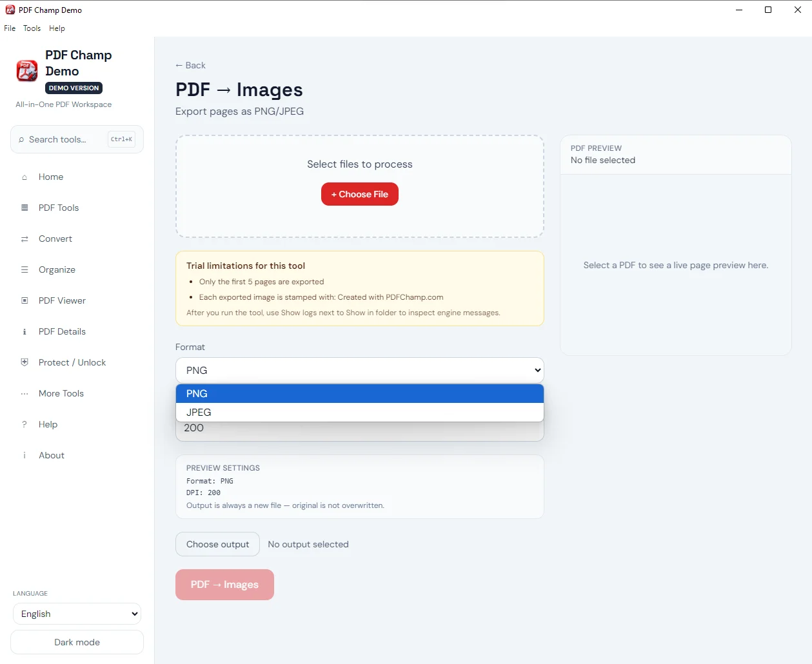Open the Tools menu
The width and height of the screenshot is (812, 664).
(x=32, y=28)
